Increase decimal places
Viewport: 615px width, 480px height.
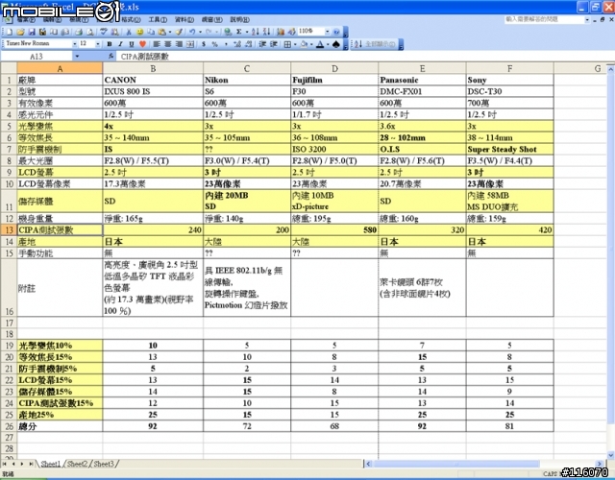(237, 44)
